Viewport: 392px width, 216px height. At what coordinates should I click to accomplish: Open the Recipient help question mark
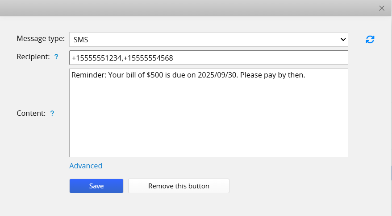pos(56,57)
